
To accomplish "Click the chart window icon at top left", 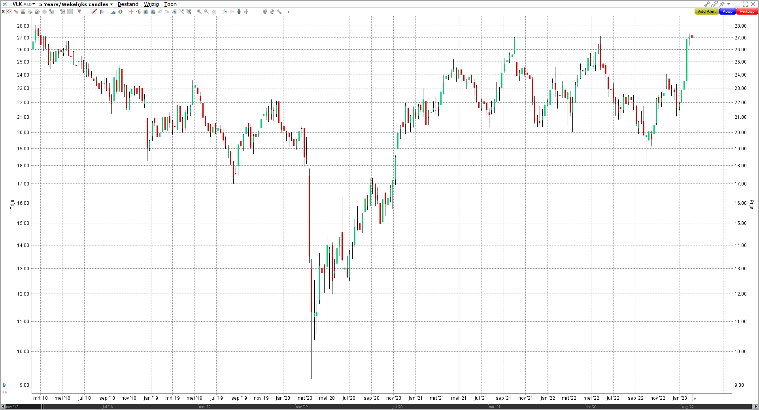I will tap(5, 4).
